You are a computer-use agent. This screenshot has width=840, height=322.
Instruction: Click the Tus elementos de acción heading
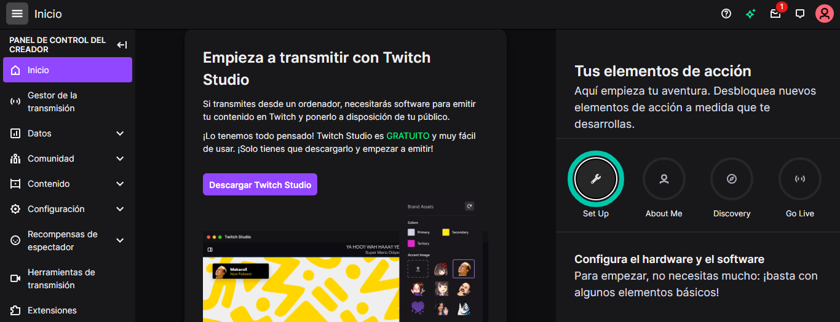[x=663, y=71]
